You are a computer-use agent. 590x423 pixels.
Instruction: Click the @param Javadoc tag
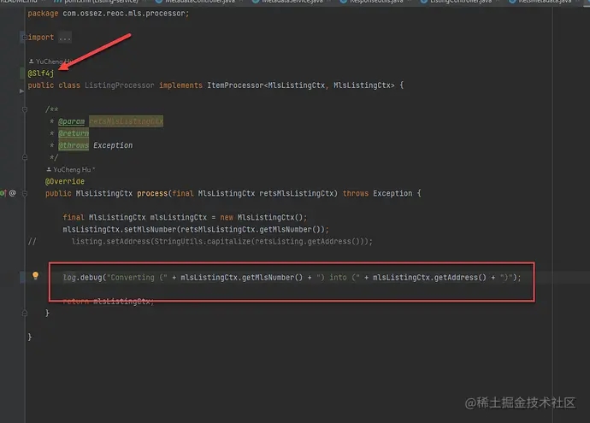click(x=72, y=121)
